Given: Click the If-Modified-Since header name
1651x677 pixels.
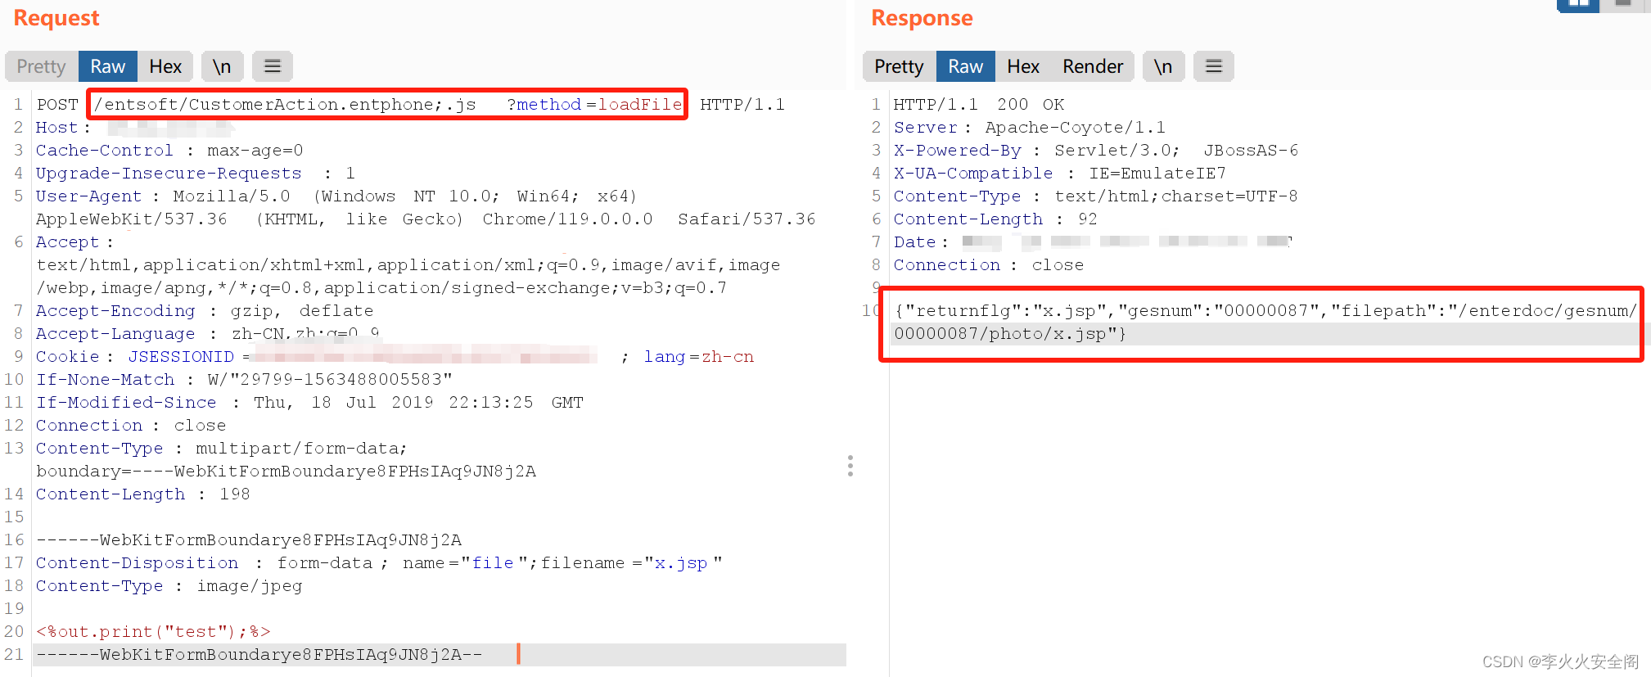Looking at the screenshot, I should (126, 403).
